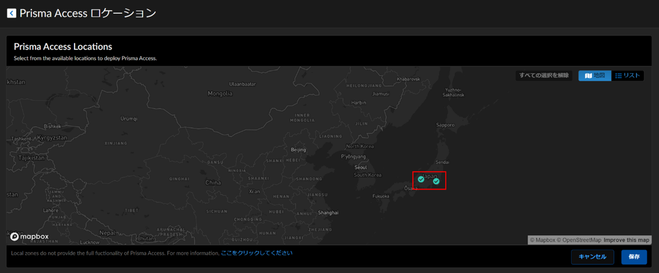This screenshot has height=273, width=659.
Task: Switch to the 地図 map view
Action: 595,76
